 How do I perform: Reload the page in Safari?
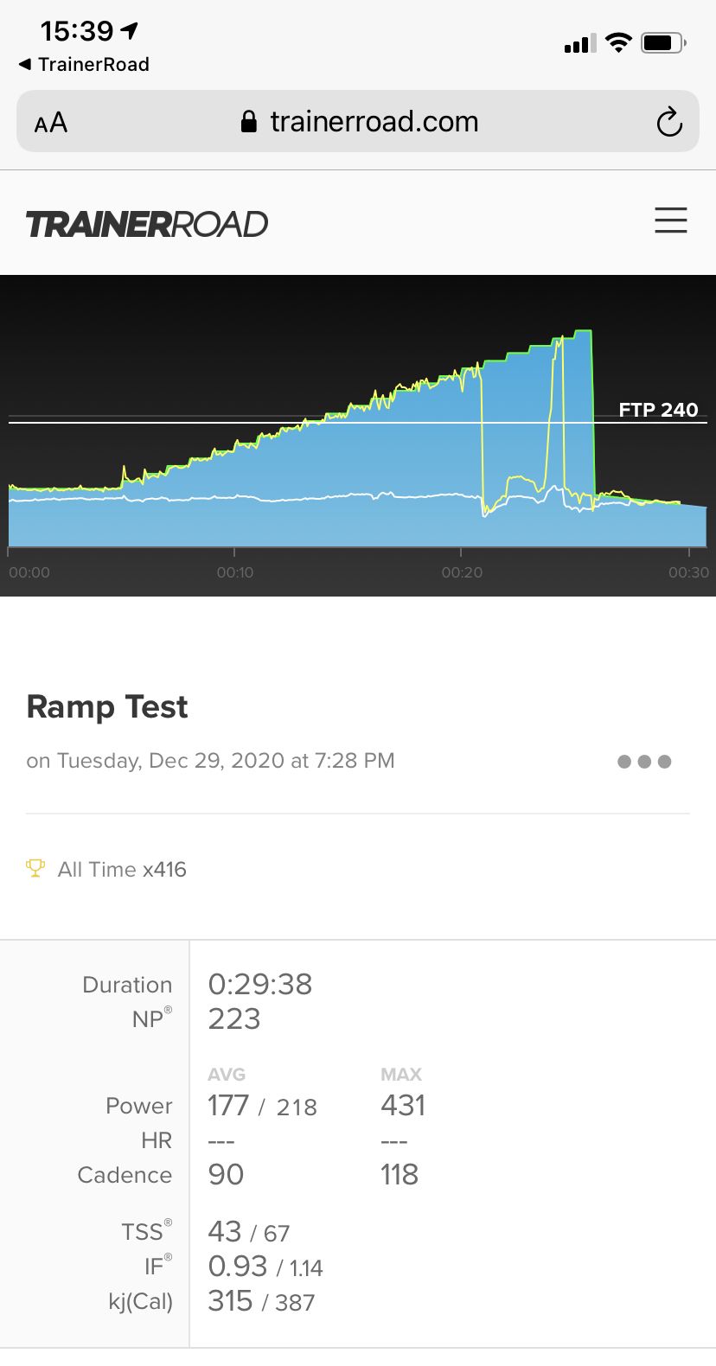pyautogui.click(x=668, y=122)
